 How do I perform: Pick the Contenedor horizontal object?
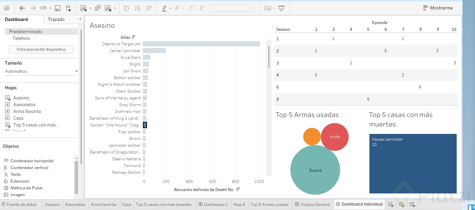(32, 161)
